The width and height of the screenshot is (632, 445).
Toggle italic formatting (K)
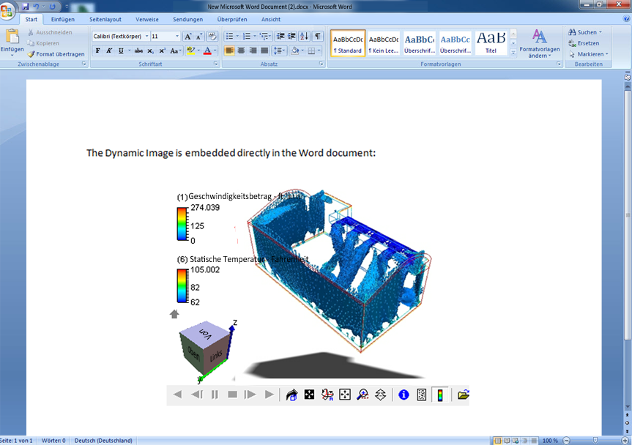109,51
